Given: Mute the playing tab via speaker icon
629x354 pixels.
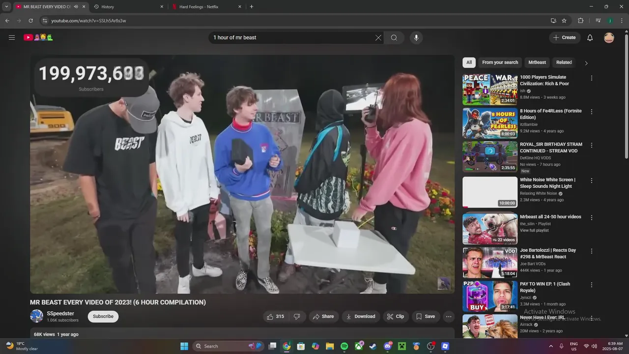Looking at the screenshot, I should (76, 7).
